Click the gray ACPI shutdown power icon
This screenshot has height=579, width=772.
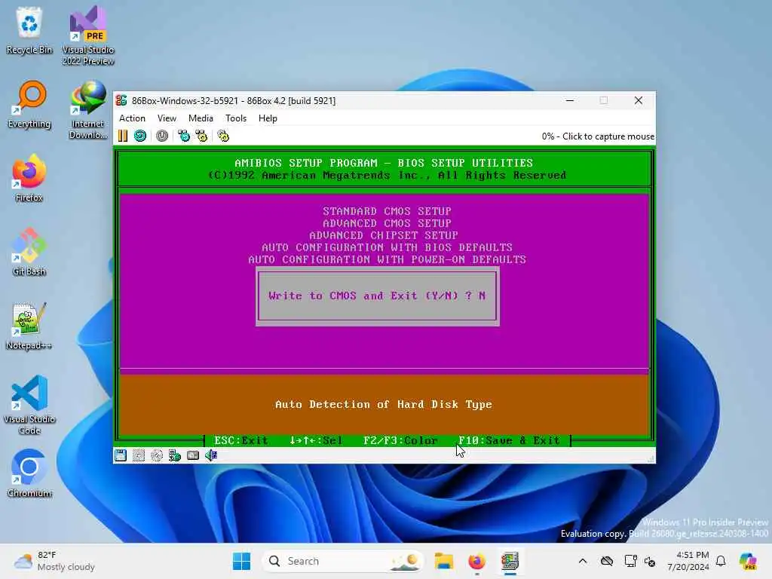tap(162, 136)
